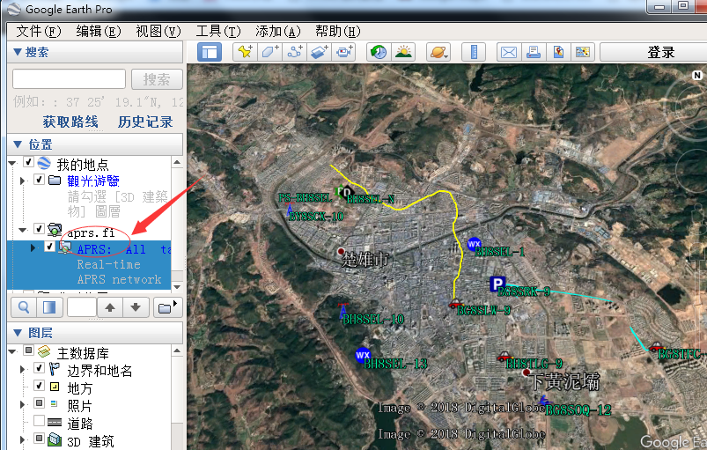Image resolution: width=707 pixels, height=450 pixels.
Task: Toggle the sidebar visibility button
Action: tap(209, 52)
